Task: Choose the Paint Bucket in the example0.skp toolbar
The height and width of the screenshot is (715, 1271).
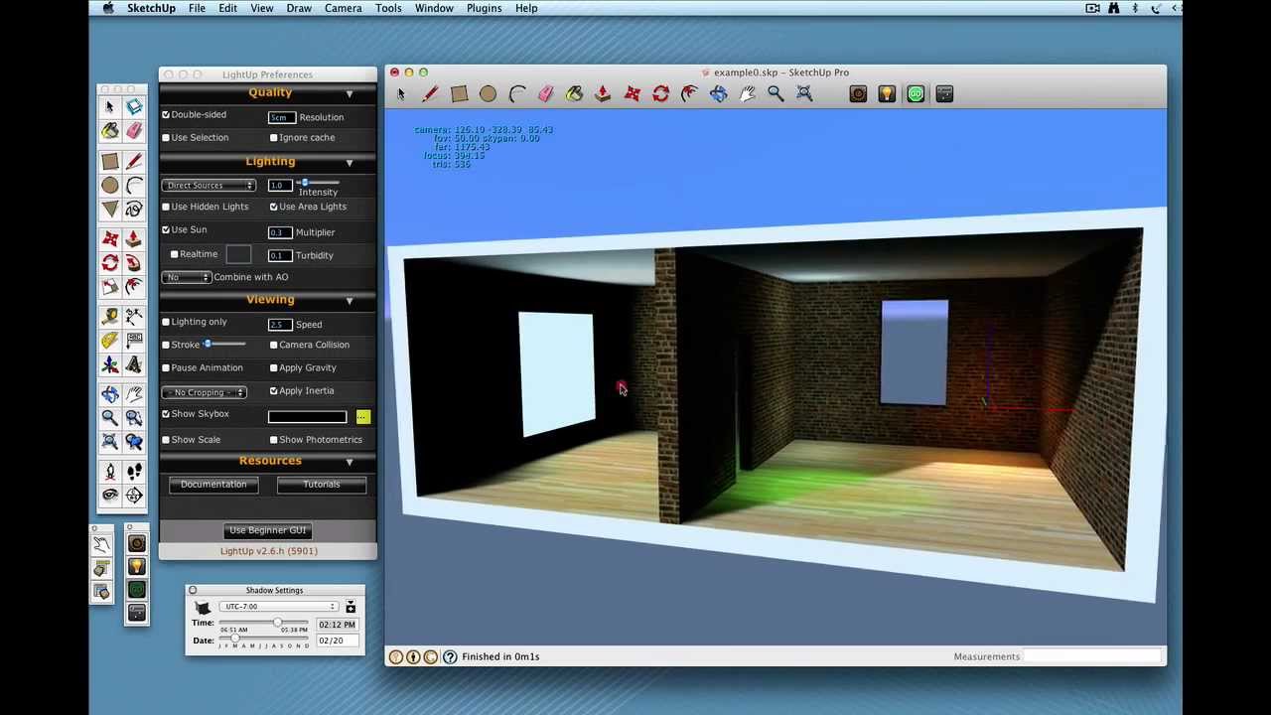Action: pyautogui.click(x=574, y=93)
